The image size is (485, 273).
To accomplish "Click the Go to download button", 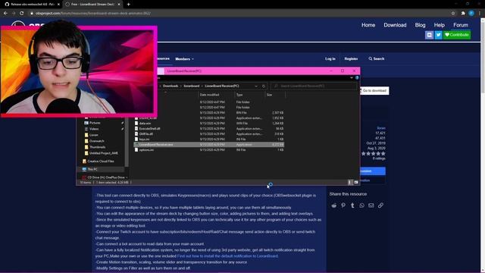I will tap(374, 91).
